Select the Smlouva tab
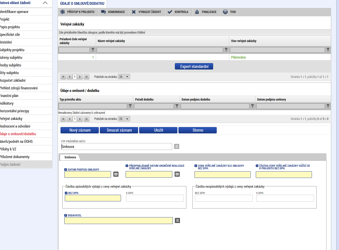The width and height of the screenshot is (339, 250). (70, 157)
